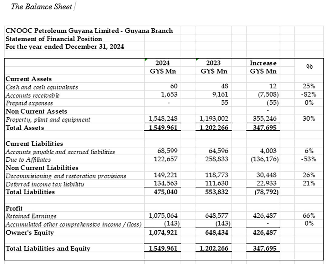Click the % column header
Viewport: 328px width, 264px height.
[x=309, y=67]
